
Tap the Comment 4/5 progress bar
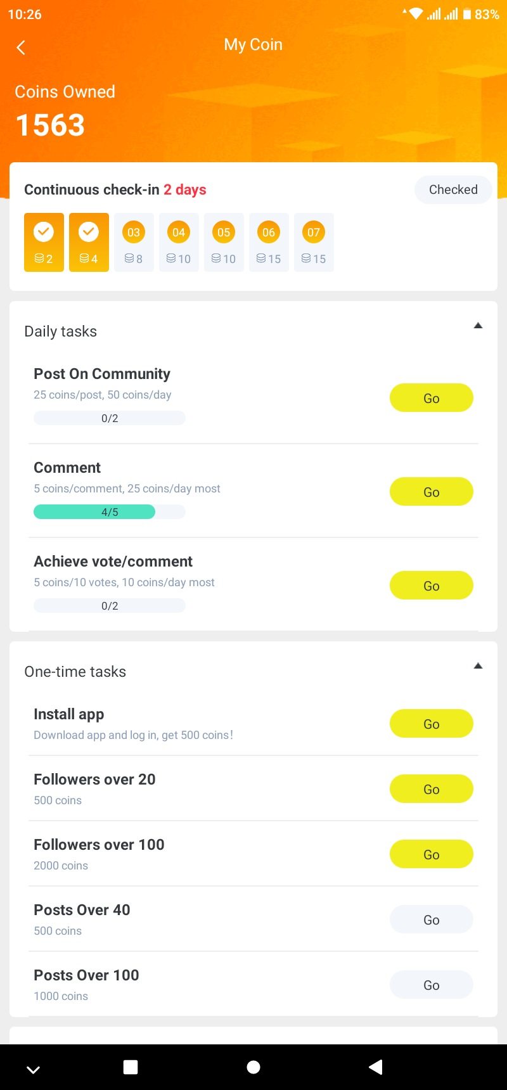(109, 512)
